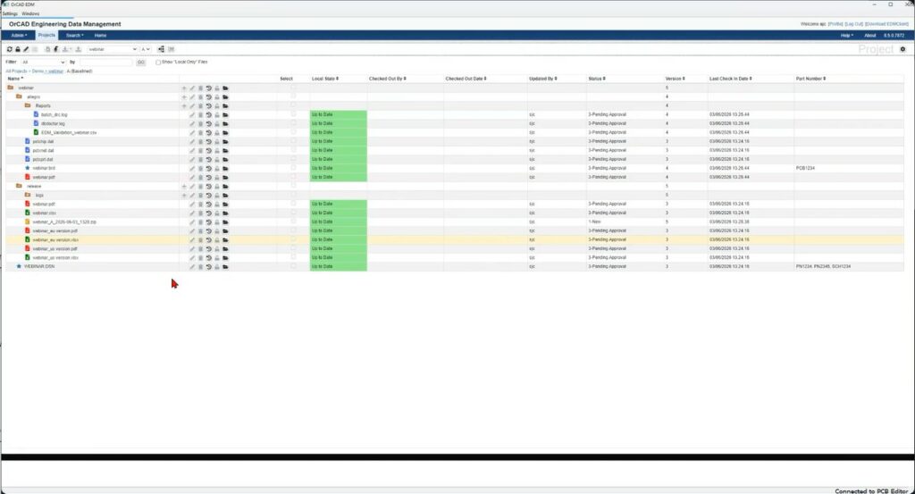915x494 pixels.
Task: Open the settings gear beside Project
Action: (x=902, y=49)
